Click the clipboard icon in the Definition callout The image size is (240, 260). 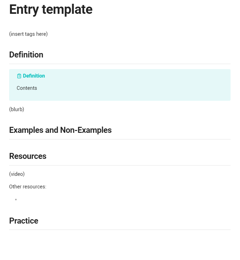pyautogui.click(x=19, y=76)
